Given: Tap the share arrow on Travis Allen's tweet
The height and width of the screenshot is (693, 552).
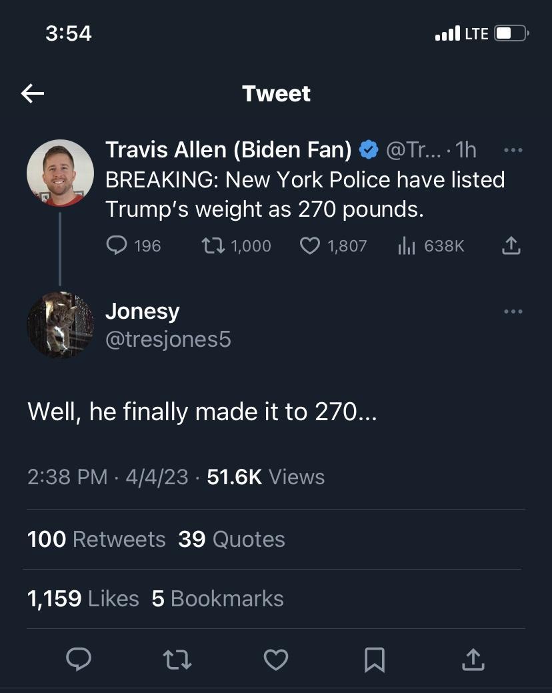Looking at the screenshot, I should (x=511, y=245).
